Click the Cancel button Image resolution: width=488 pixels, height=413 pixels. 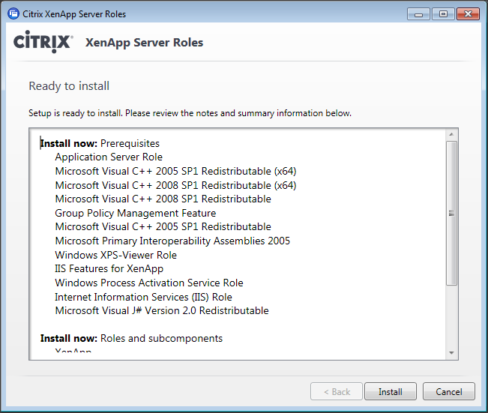[448, 391]
